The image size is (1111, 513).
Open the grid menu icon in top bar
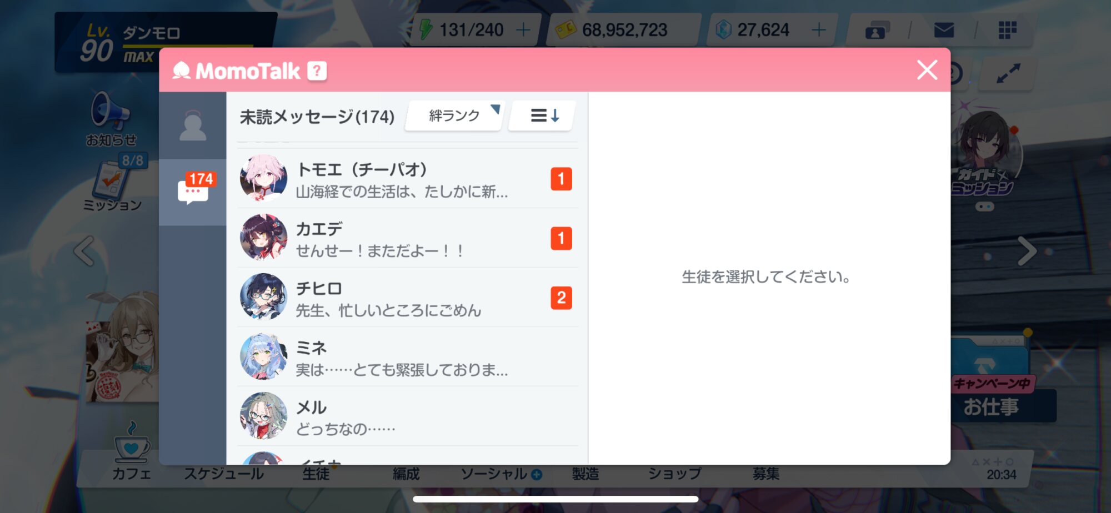[x=1007, y=30]
